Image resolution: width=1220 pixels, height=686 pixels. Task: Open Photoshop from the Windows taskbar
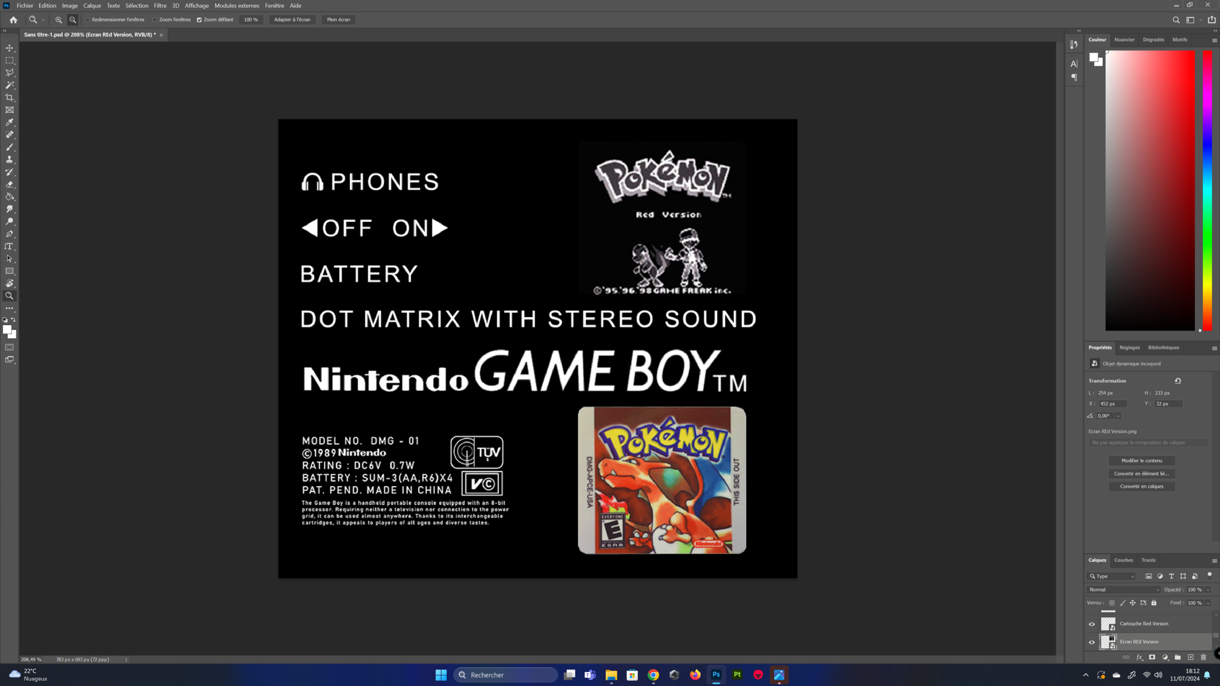point(716,674)
